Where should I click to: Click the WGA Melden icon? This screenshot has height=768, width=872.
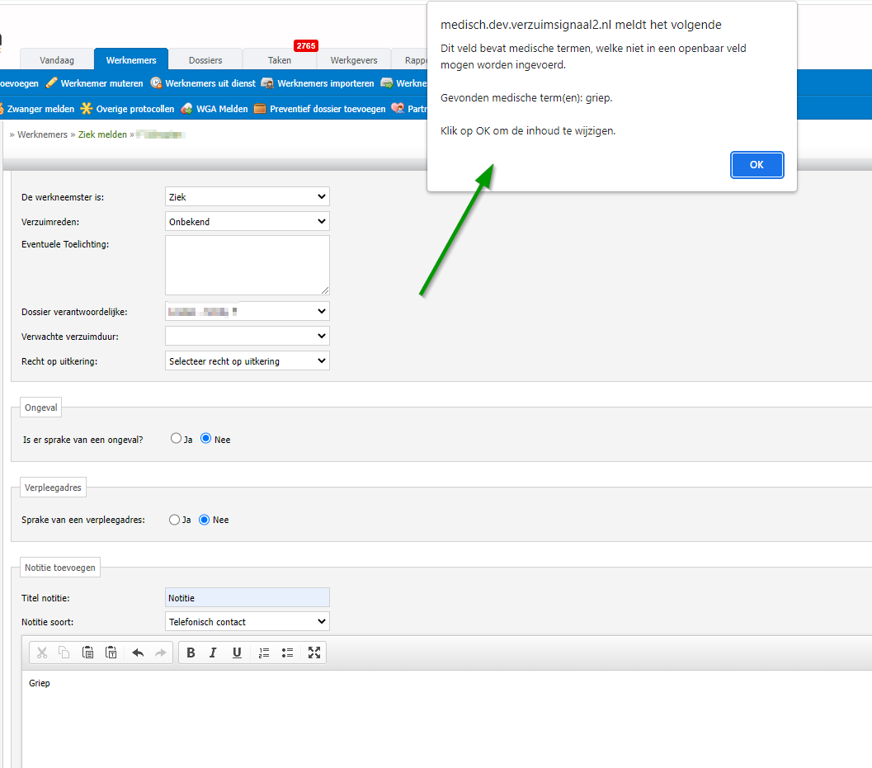[x=186, y=108]
